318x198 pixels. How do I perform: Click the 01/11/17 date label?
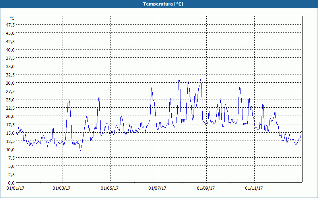click(254, 188)
